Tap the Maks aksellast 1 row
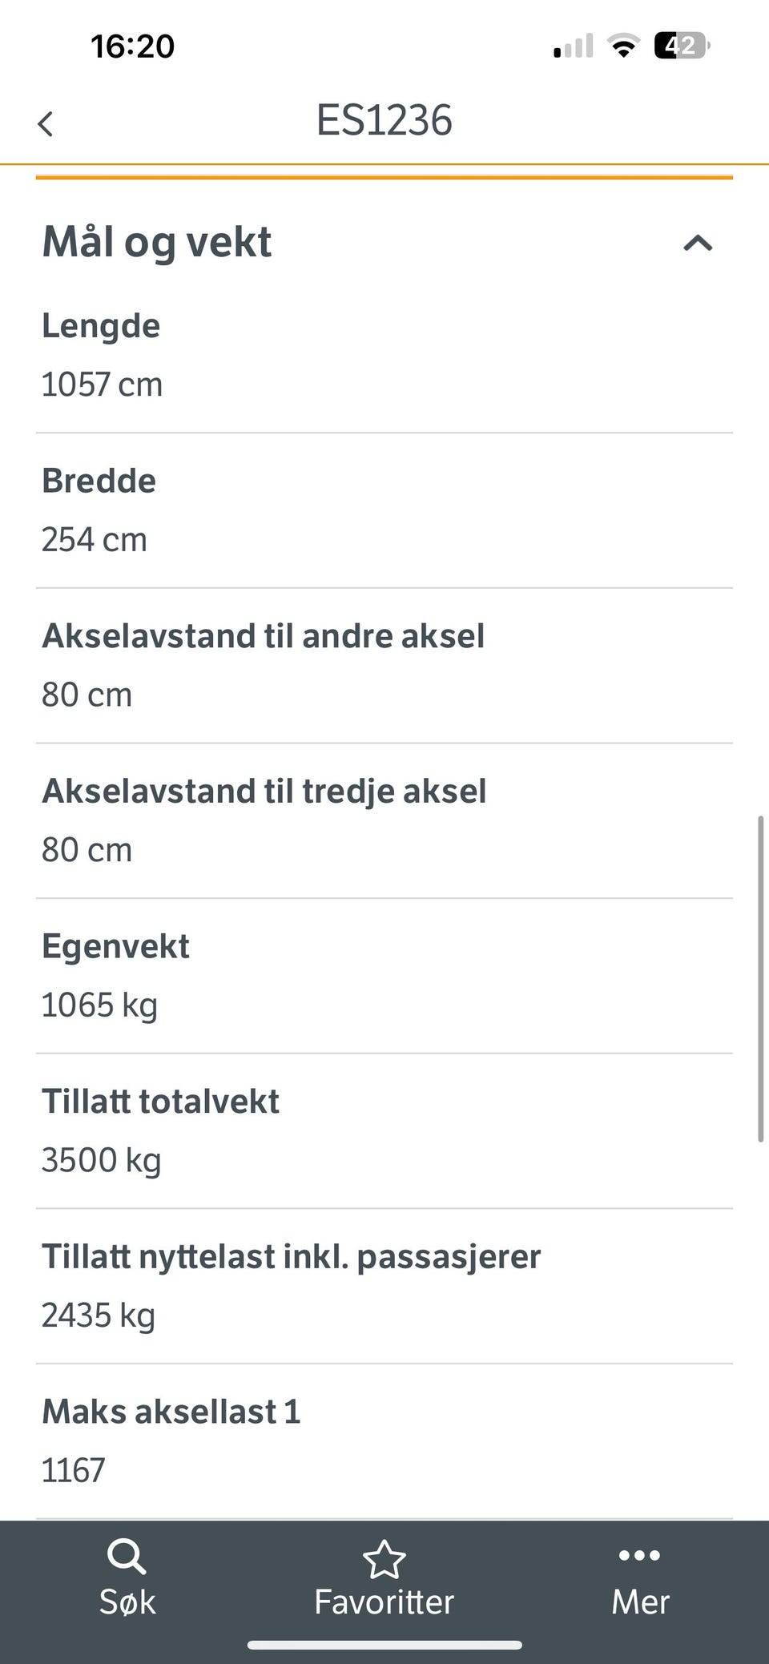The image size is (769, 1664). [384, 1441]
